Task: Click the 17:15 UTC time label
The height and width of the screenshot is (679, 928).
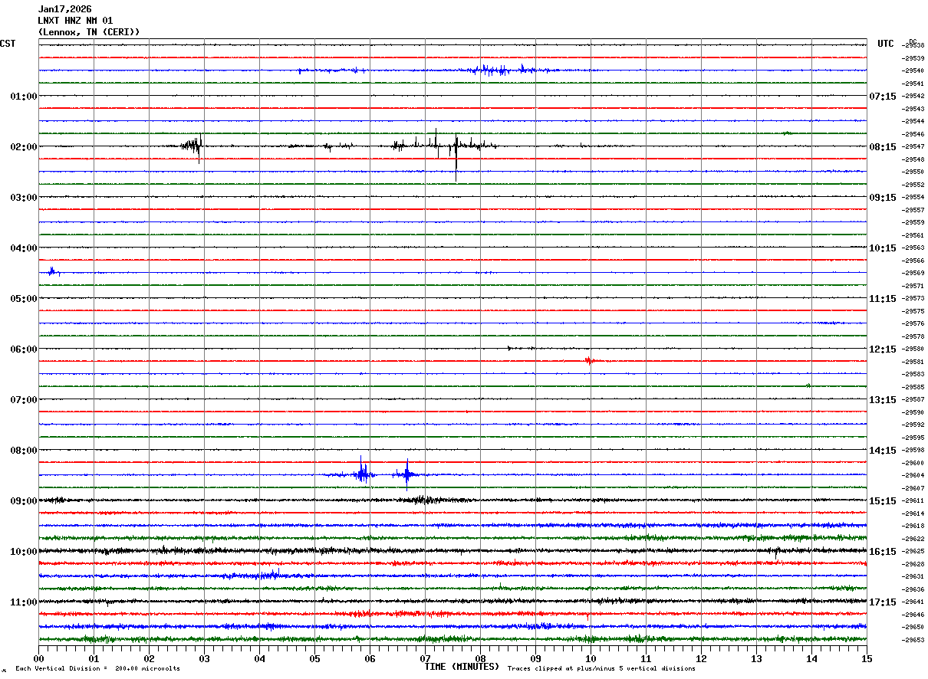Action: (883, 602)
